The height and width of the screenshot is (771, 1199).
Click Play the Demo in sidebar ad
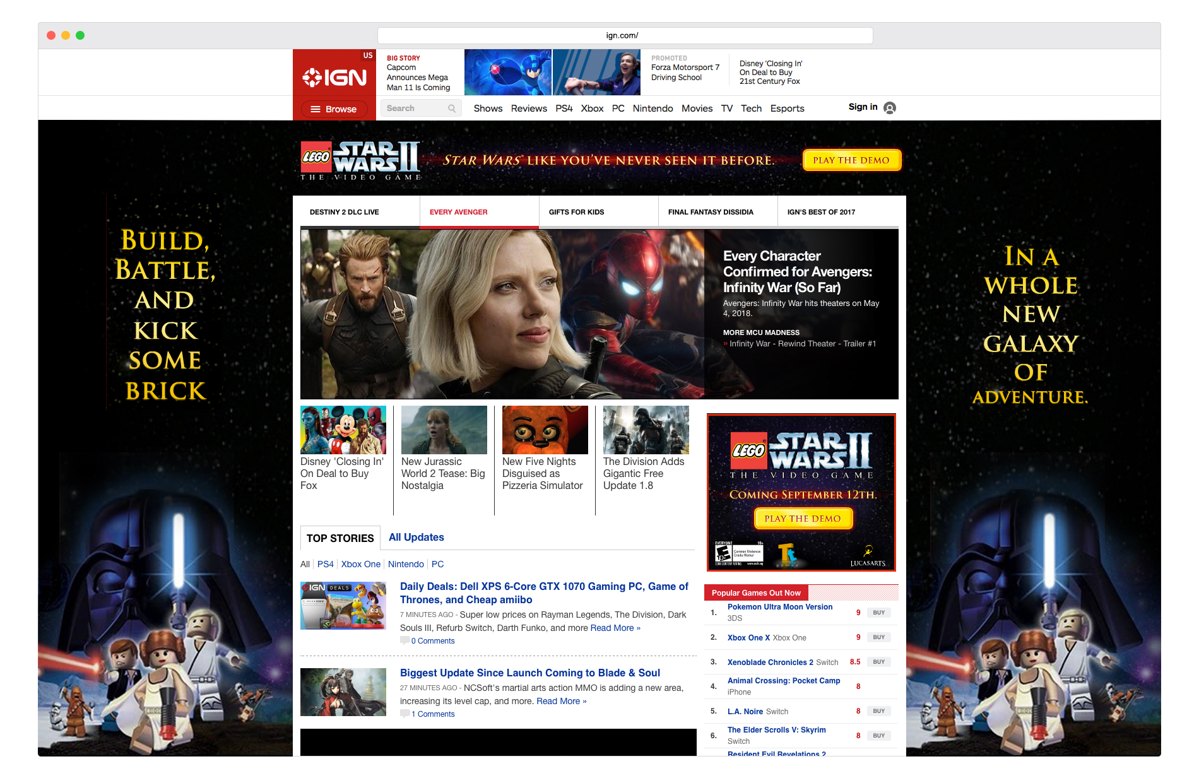tap(803, 519)
